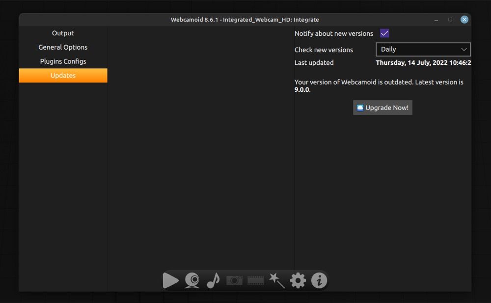The height and width of the screenshot is (303, 491).
Task: Switch to the General Options tab
Action: click(63, 47)
